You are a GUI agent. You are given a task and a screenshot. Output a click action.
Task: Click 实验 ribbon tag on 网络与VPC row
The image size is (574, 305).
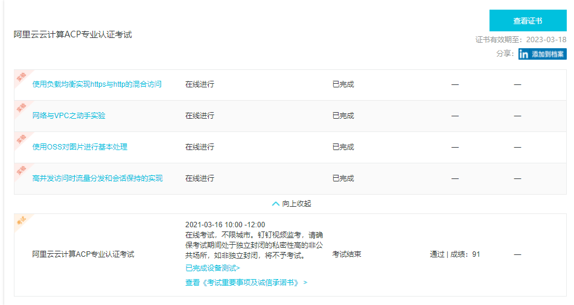click(x=21, y=108)
